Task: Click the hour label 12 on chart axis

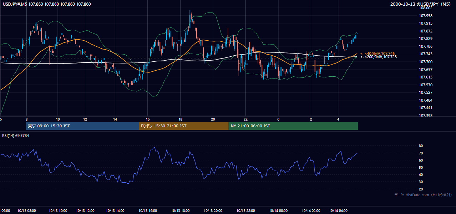Action: [85, 119]
